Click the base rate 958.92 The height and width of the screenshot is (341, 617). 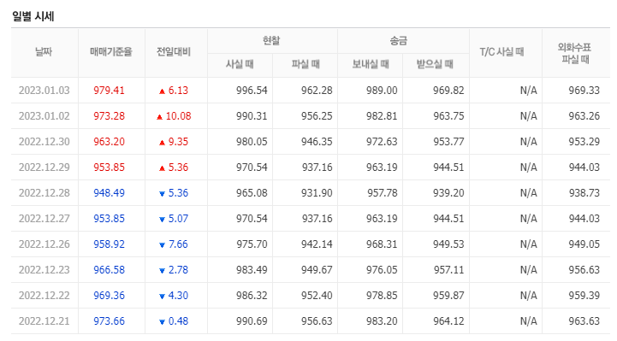(x=109, y=244)
